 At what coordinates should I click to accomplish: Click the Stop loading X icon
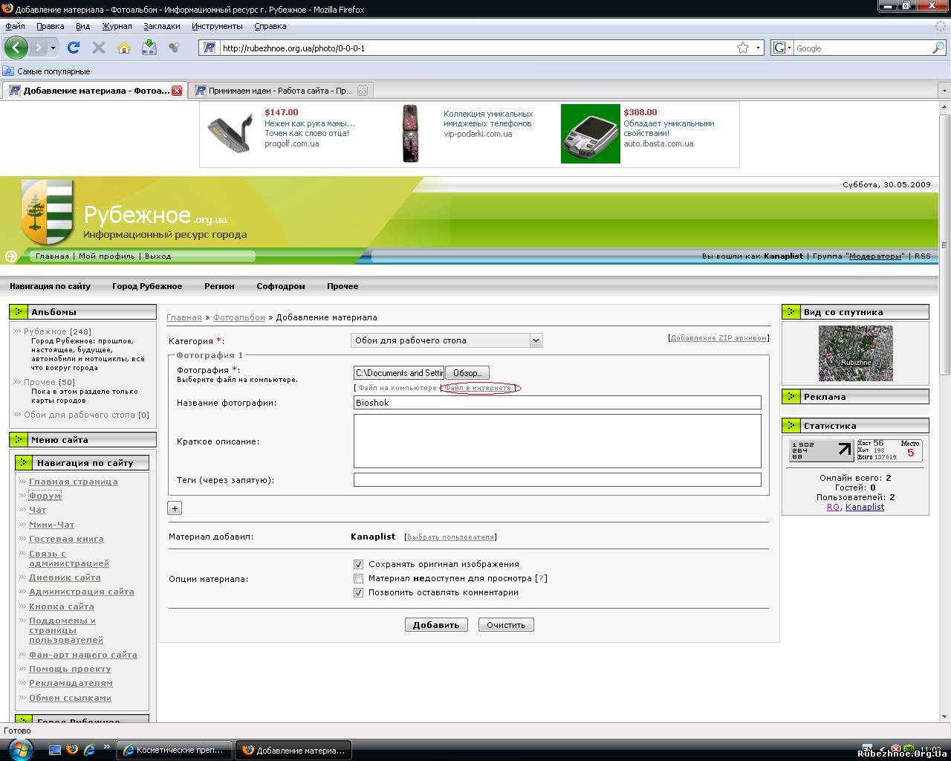click(x=98, y=48)
